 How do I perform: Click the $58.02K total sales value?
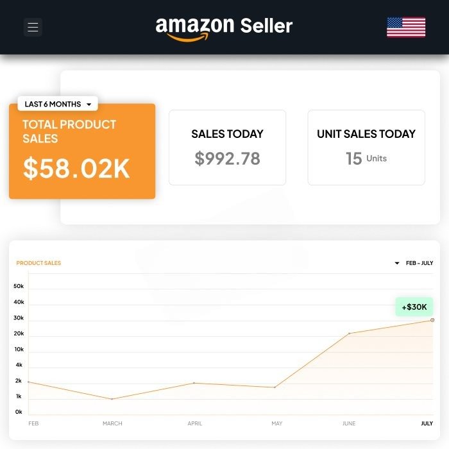click(76, 168)
